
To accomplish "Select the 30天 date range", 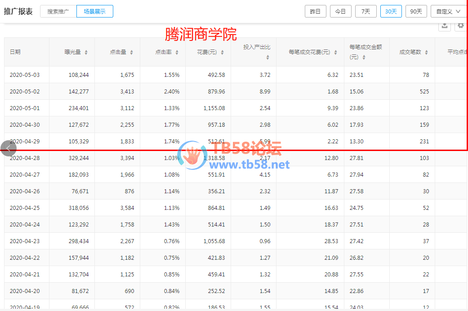I will coord(391,11).
